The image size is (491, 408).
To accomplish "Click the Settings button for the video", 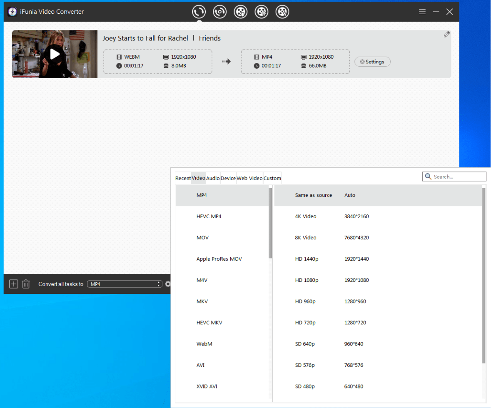I will (372, 62).
